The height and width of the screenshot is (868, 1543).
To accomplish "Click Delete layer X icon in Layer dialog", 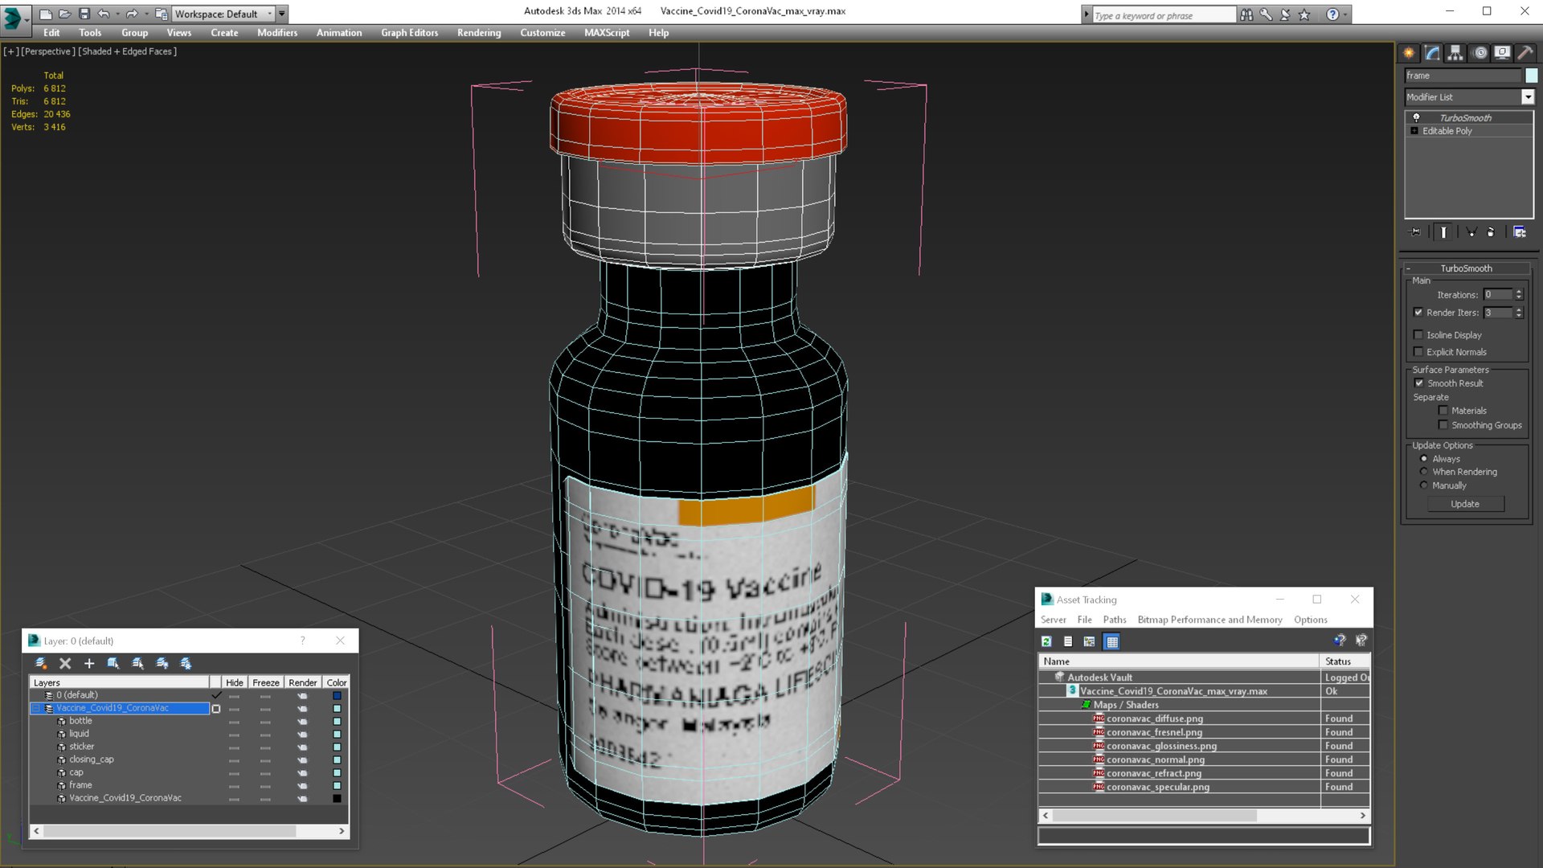I will coord(65,663).
